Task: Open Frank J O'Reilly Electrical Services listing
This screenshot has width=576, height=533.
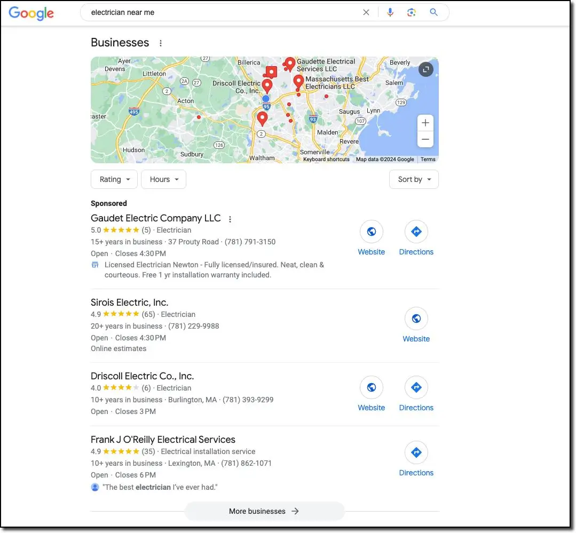Action: click(x=163, y=440)
